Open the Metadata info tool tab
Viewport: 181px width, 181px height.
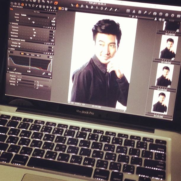point(44,7)
